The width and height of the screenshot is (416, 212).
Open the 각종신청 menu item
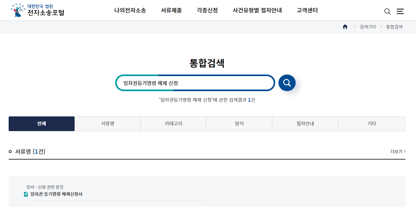point(207,10)
